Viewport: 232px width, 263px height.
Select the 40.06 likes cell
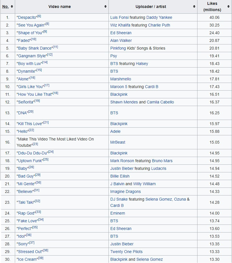coord(214,17)
